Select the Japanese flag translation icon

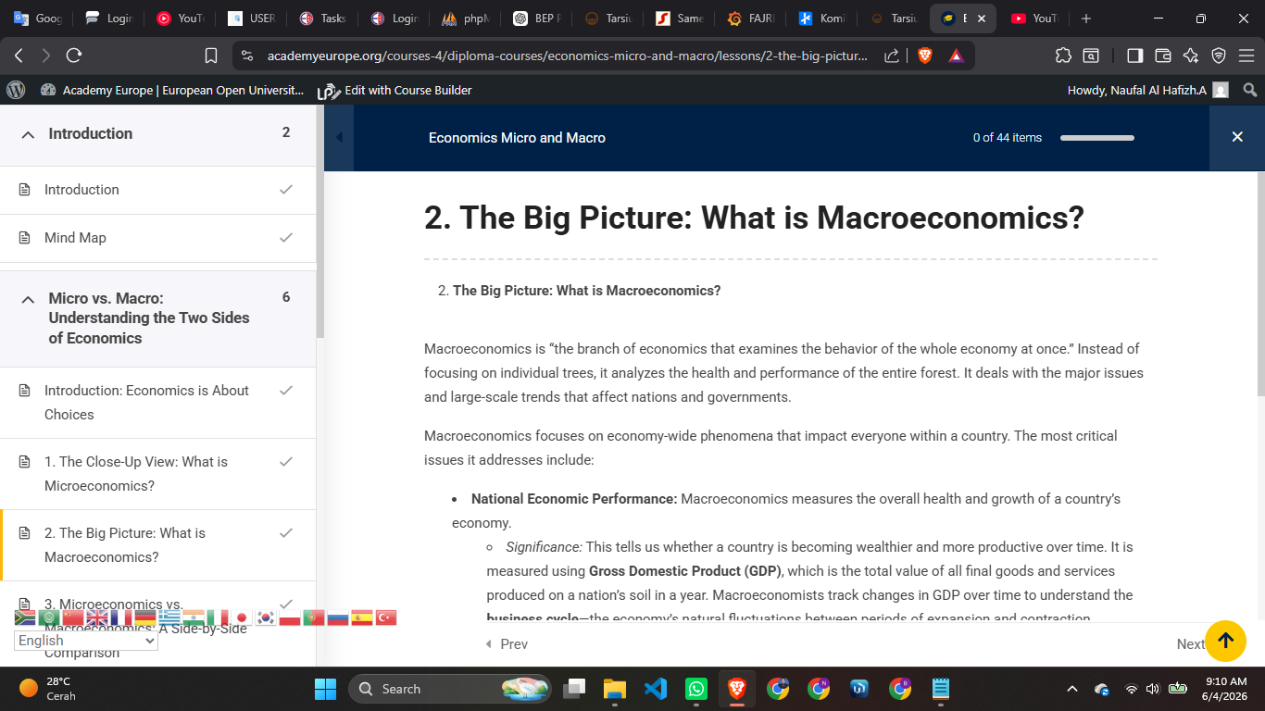point(242,617)
